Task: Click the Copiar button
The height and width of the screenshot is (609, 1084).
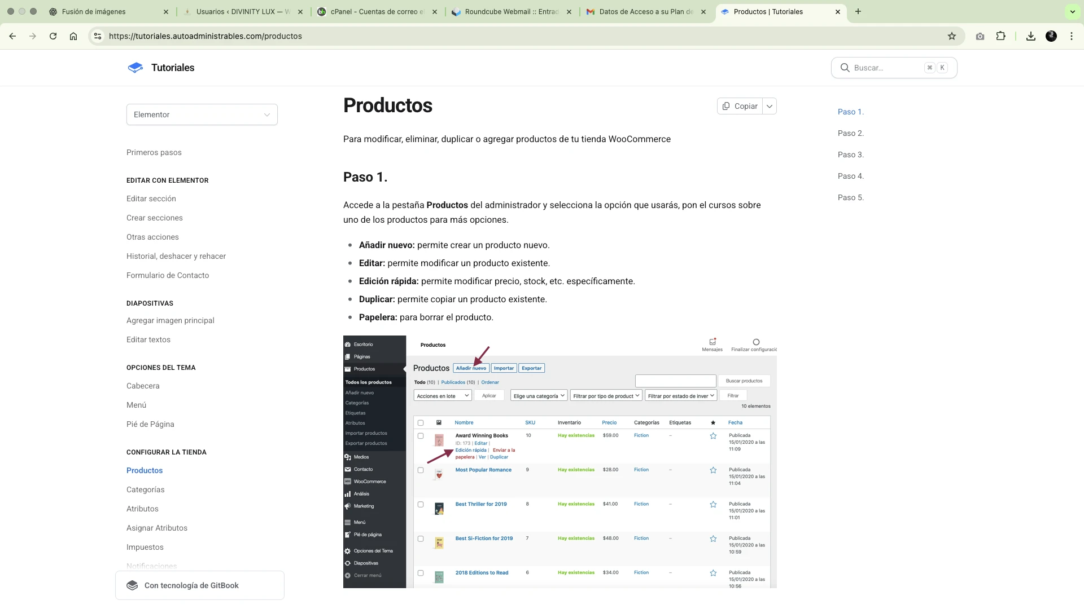Action: tap(740, 106)
